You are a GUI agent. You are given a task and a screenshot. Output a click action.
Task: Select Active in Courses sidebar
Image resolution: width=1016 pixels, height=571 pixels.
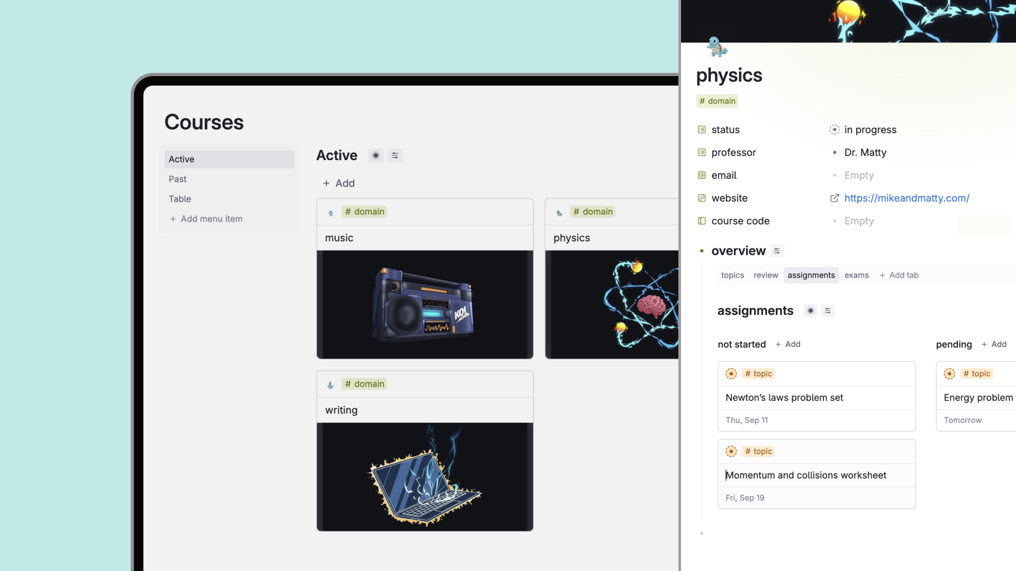point(229,159)
